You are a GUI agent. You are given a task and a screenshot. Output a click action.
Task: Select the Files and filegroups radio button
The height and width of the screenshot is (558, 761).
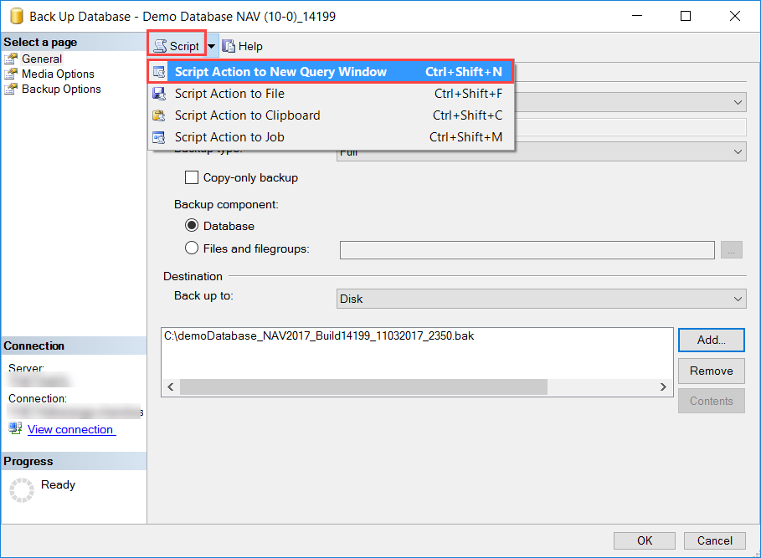[192, 248]
